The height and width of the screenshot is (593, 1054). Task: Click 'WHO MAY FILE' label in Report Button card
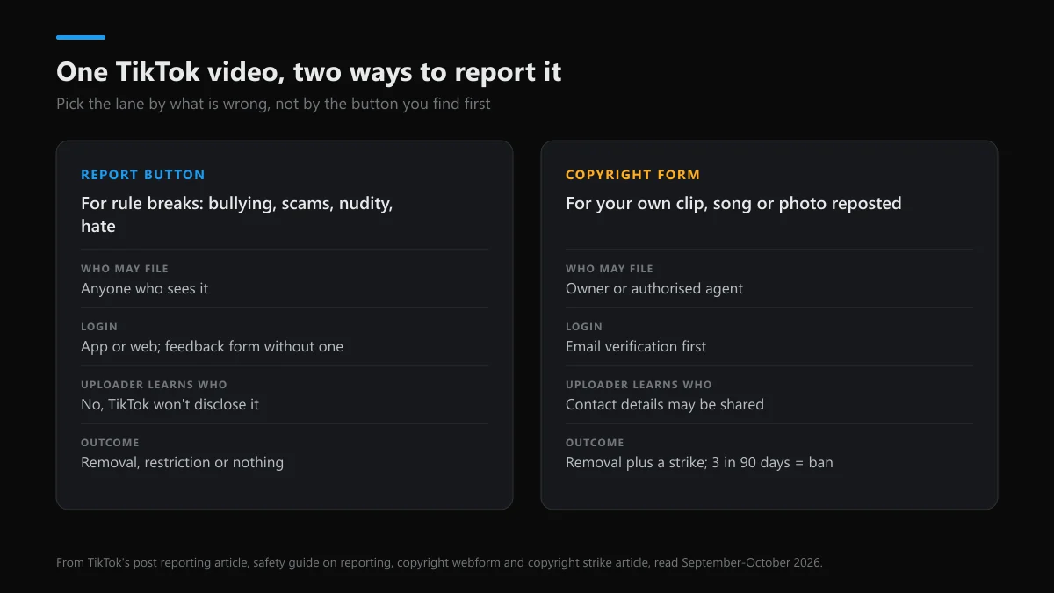[125, 269]
